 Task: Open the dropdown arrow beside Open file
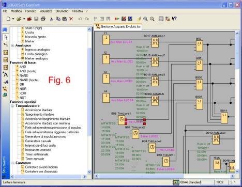24,19
